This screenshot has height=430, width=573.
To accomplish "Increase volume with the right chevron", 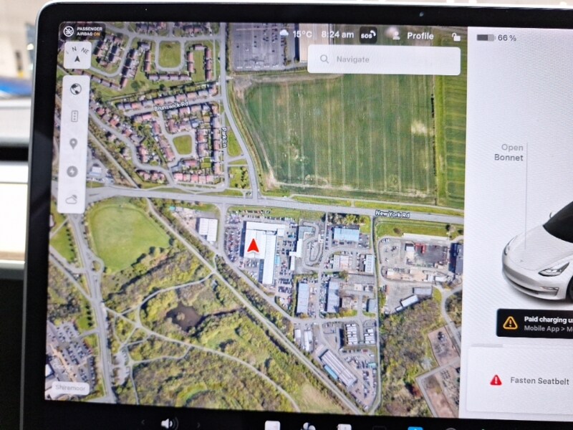I will 198,424.
